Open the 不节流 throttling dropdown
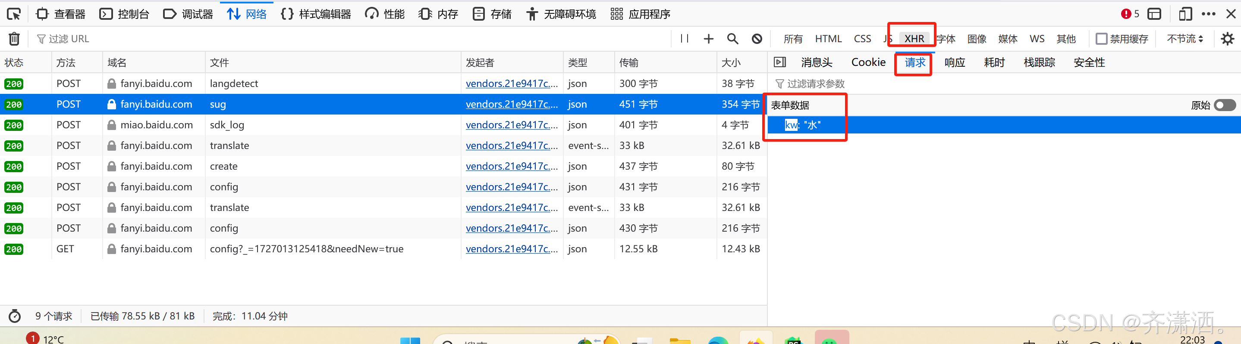This screenshot has width=1241, height=344. 1185,38
